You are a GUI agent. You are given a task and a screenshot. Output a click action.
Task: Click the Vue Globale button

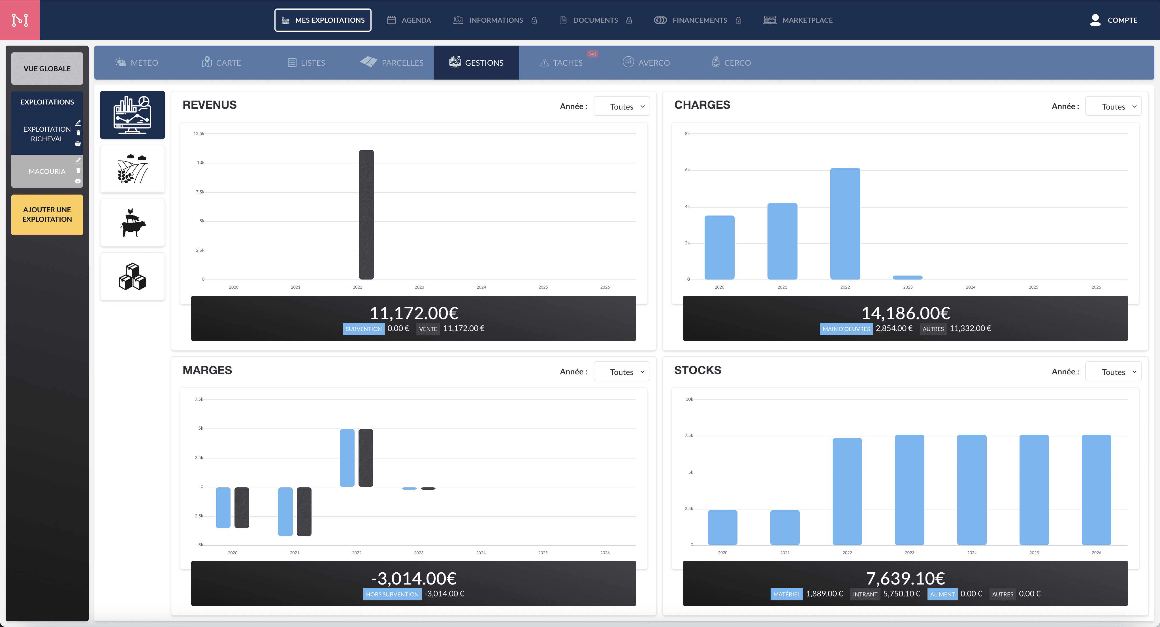pyautogui.click(x=47, y=69)
